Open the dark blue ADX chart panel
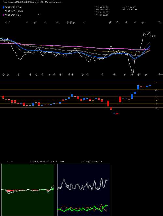The width and height of the screenshot is (163, 216). 83,190
